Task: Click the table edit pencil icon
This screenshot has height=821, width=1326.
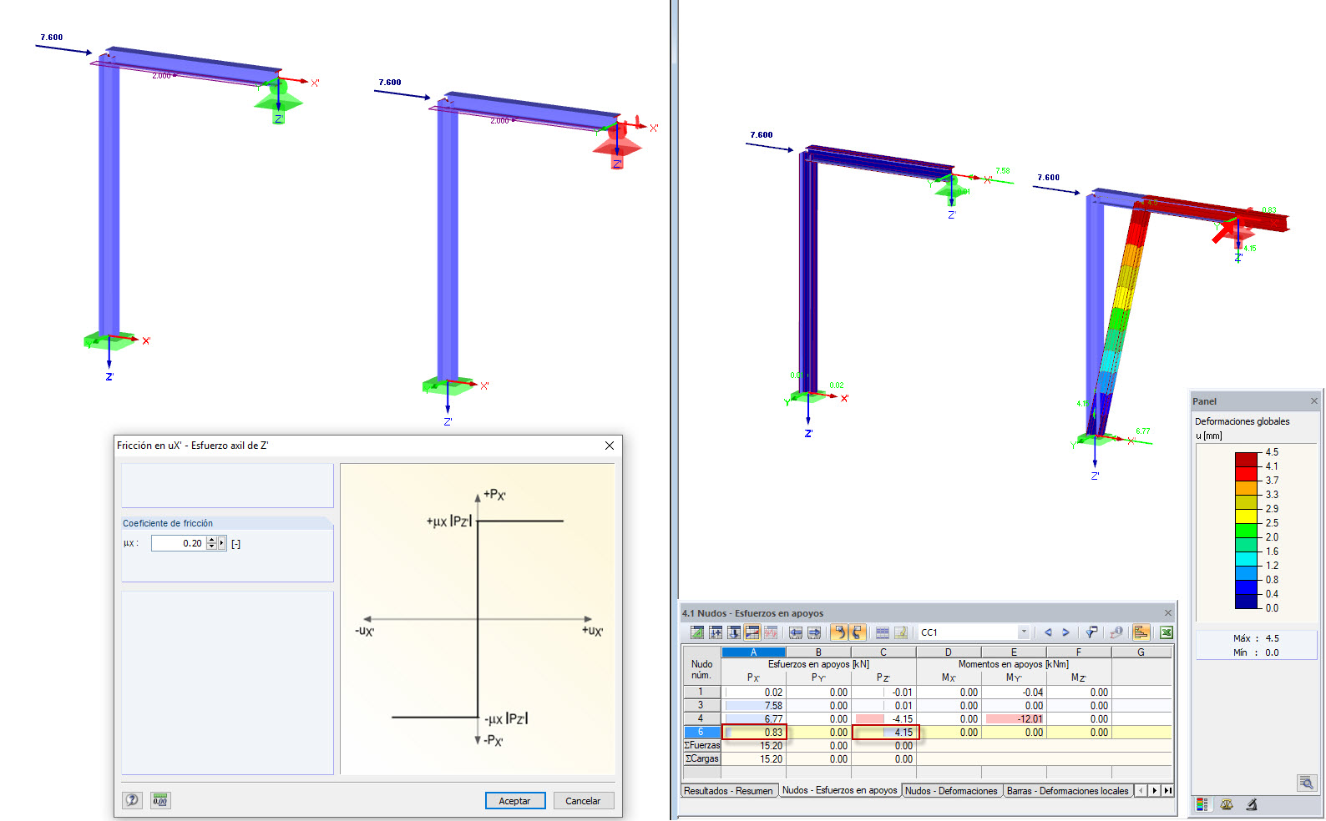Action: (901, 632)
